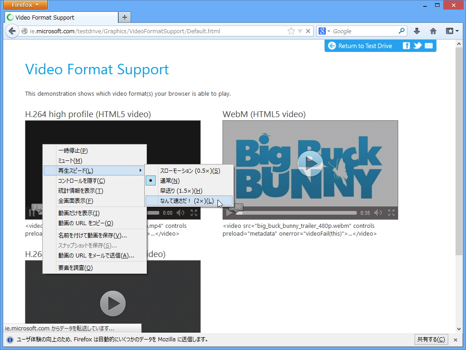Open the 再生スピード(L) submenu
The height and width of the screenshot is (350, 466).
click(95, 170)
